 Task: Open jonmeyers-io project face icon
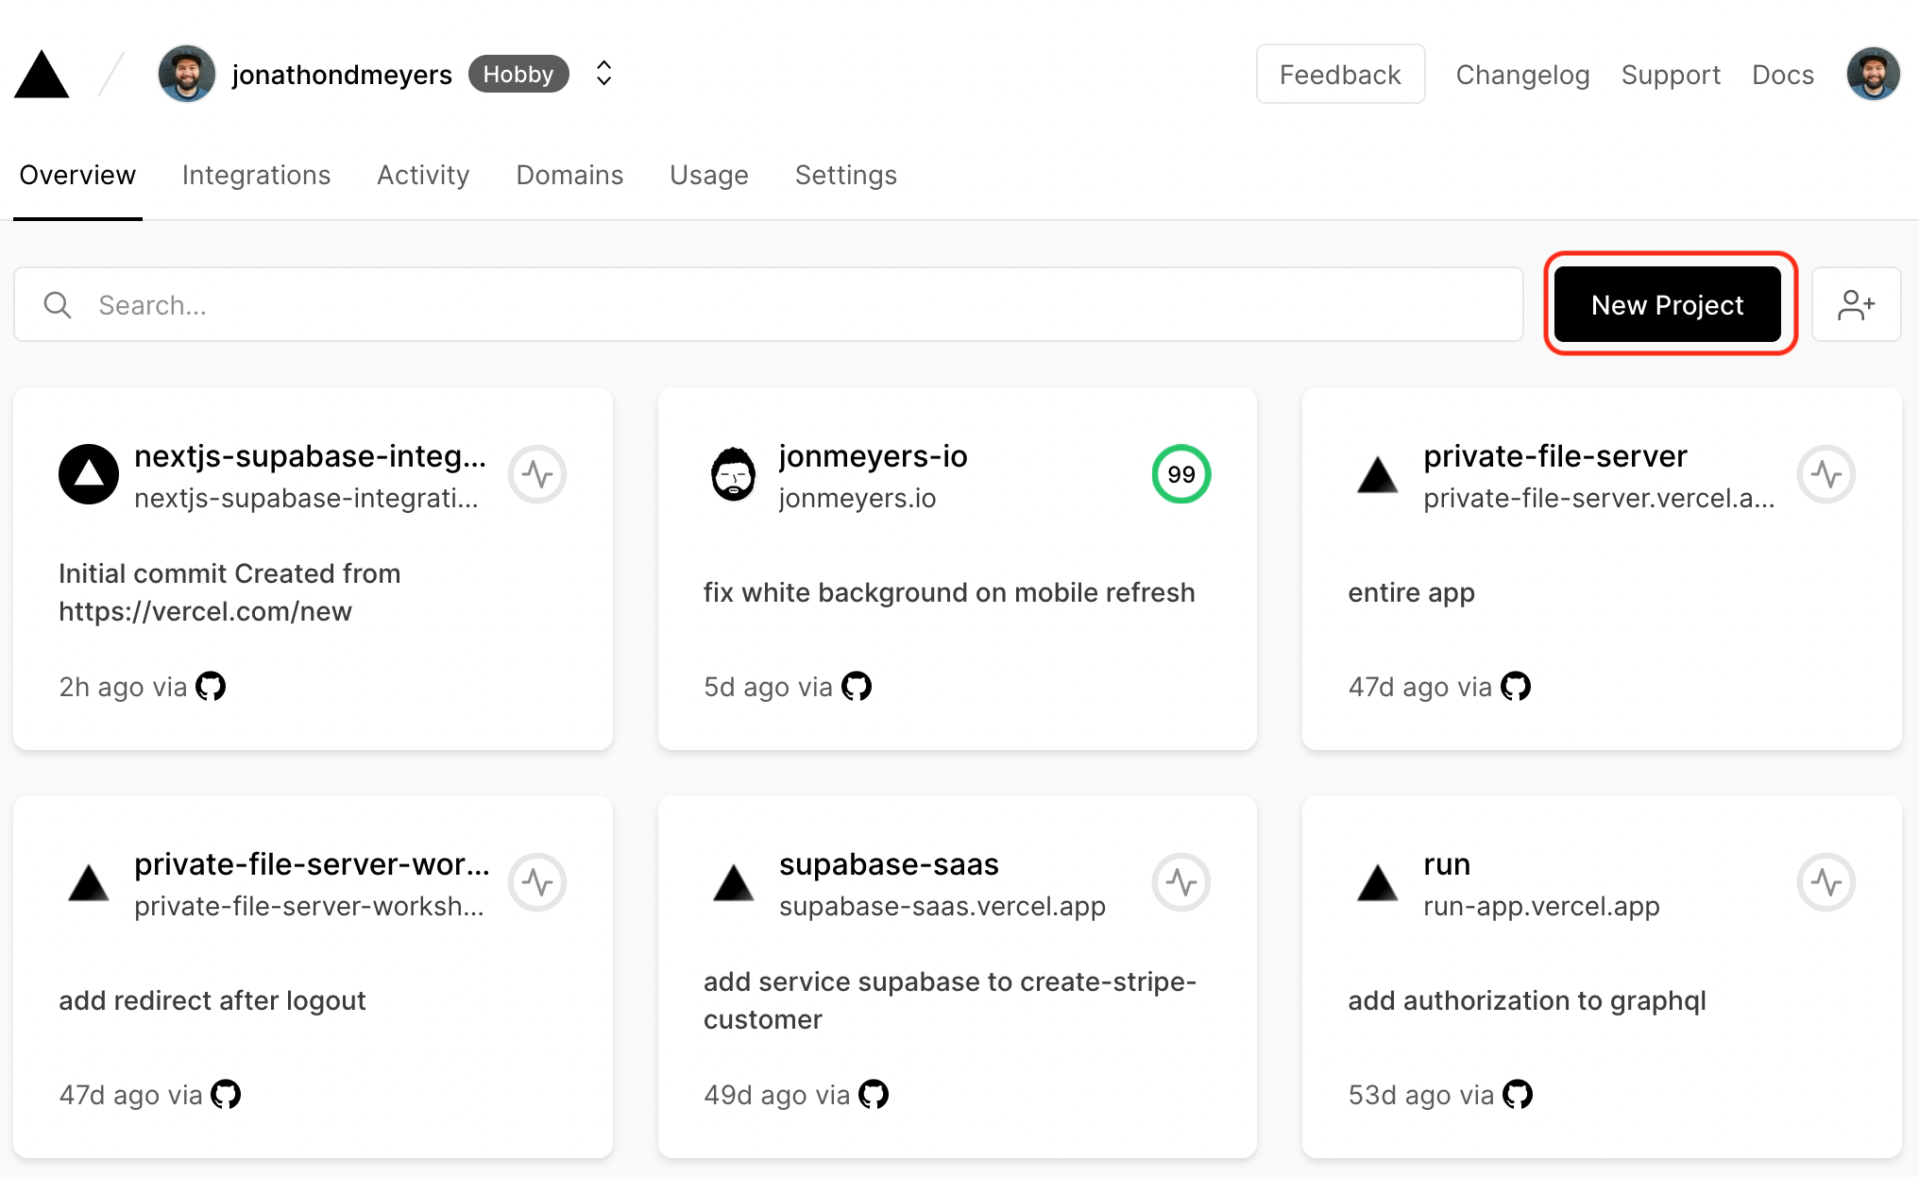(733, 474)
